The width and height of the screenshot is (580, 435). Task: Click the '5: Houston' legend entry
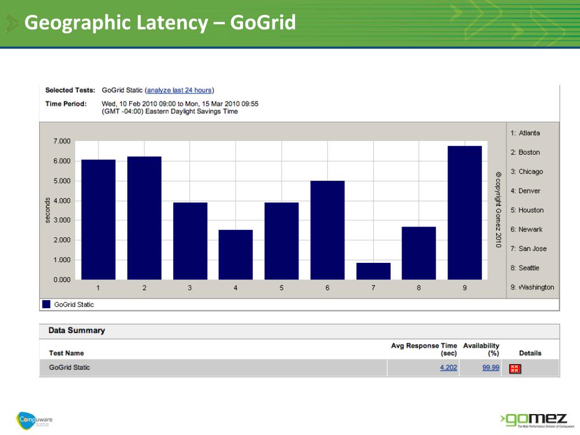click(527, 210)
